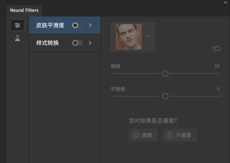This screenshot has width=230, height=163.
Task: Select the 皮肤平滑度 filter label
Action: point(50,25)
